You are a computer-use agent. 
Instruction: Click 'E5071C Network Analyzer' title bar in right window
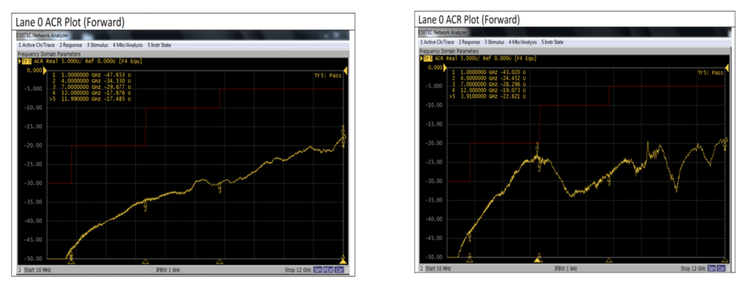click(x=443, y=32)
